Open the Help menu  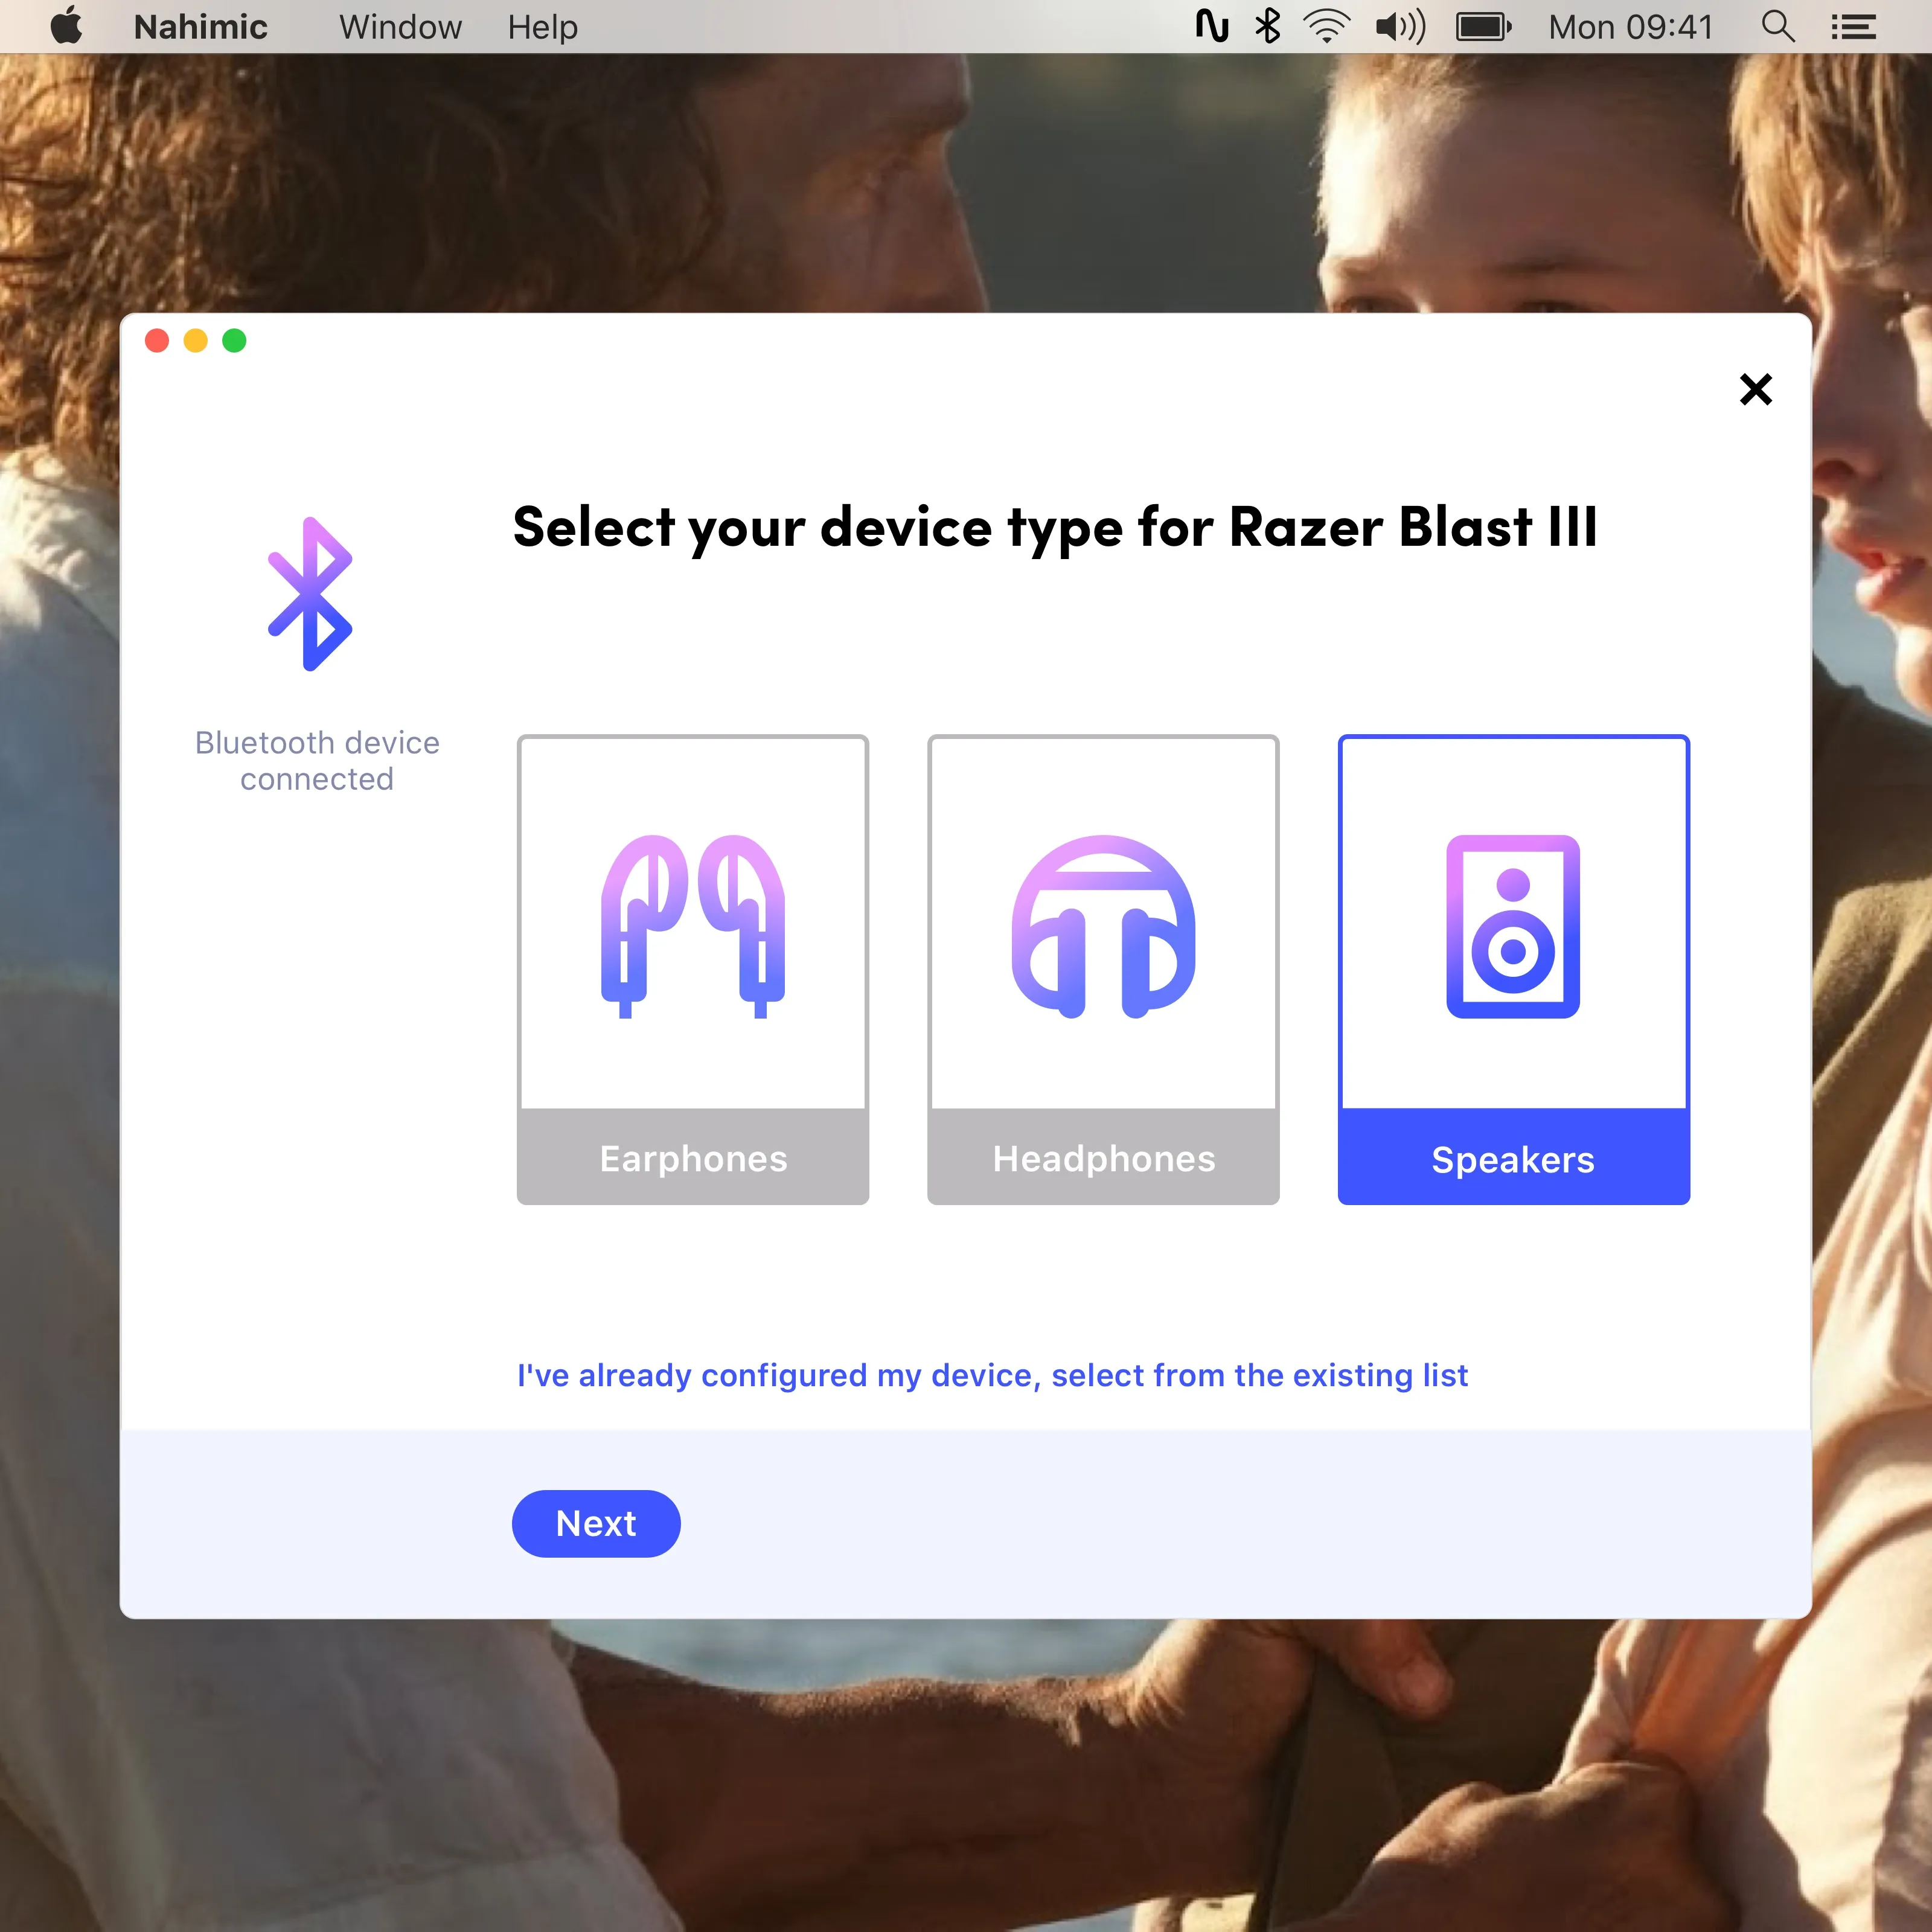542,27
